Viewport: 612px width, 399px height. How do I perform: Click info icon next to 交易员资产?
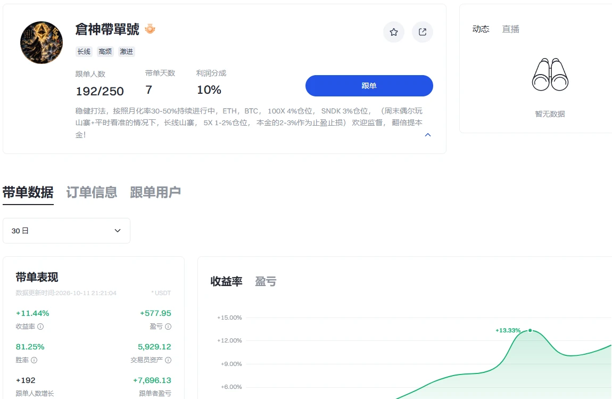(x=168, y=360)
